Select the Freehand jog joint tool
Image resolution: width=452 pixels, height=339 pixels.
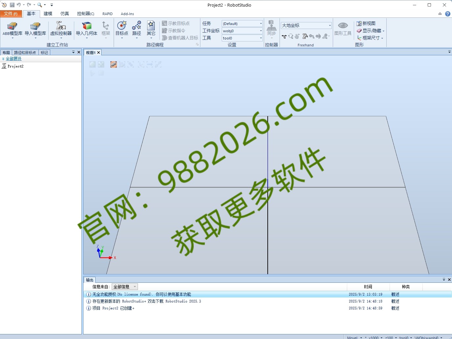305,37
